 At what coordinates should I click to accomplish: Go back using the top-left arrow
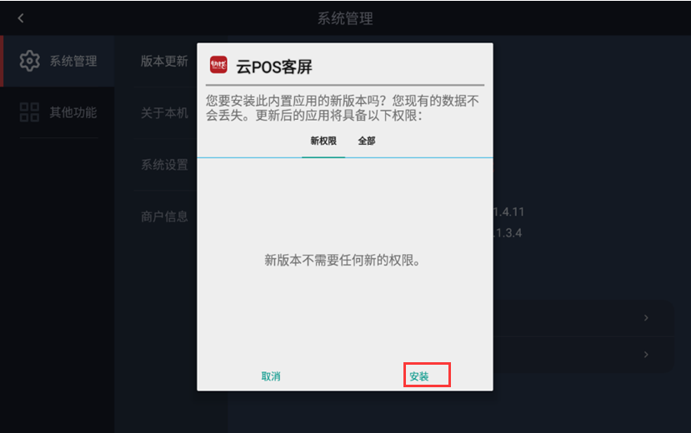coord(21,18)
